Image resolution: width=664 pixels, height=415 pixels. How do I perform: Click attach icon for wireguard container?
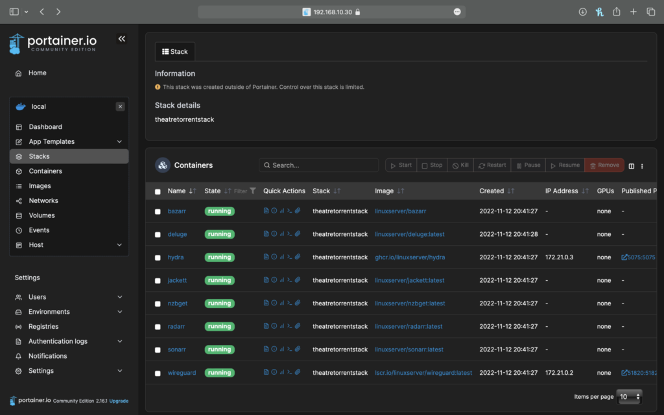pyautogui.click(x=298, y=372)
